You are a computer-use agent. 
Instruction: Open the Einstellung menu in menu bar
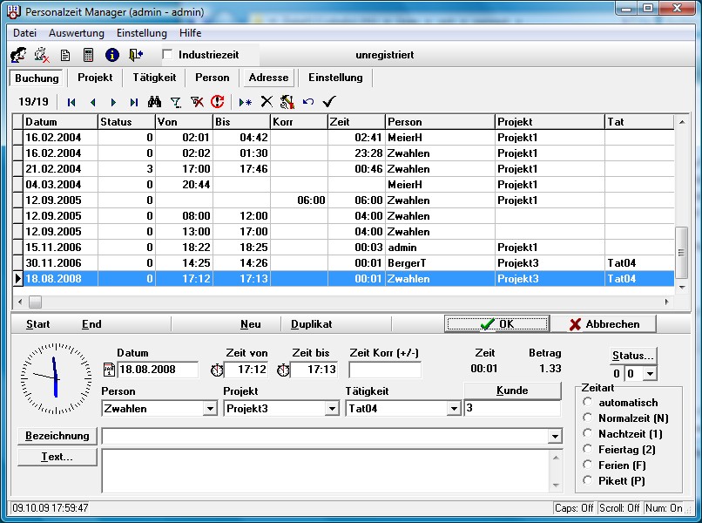(x=141, y=33)
